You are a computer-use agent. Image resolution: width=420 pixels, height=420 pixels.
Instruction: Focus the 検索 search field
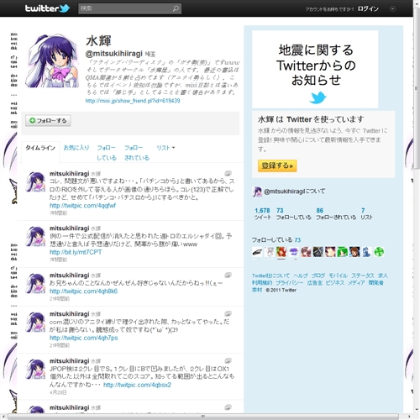click(129, 8)
